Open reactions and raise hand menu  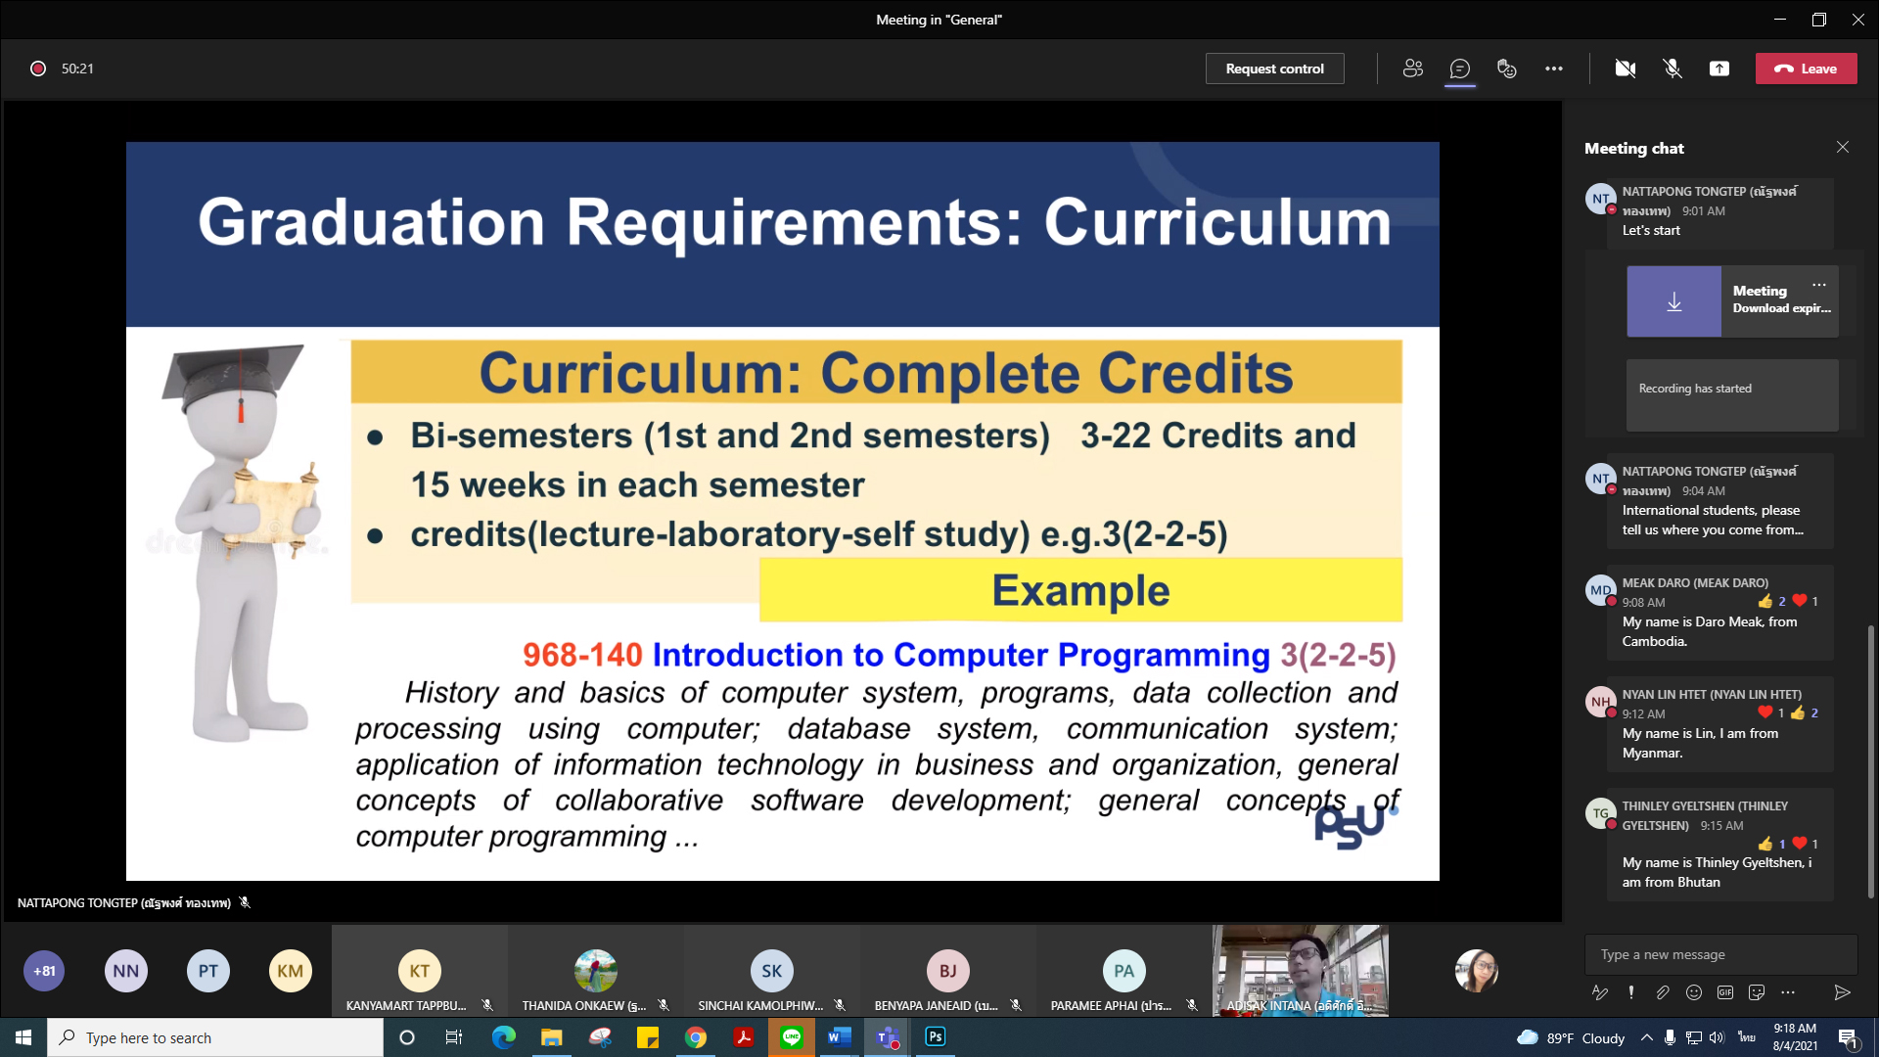click(x=1506, y=69)
